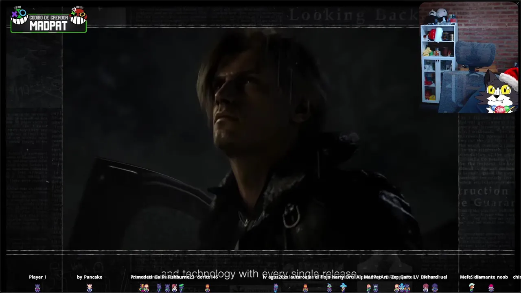Click the webcam feed showing the shelf
Image resolution: width=521 pixels, height=293 pixels.
[x=469, y=58]
